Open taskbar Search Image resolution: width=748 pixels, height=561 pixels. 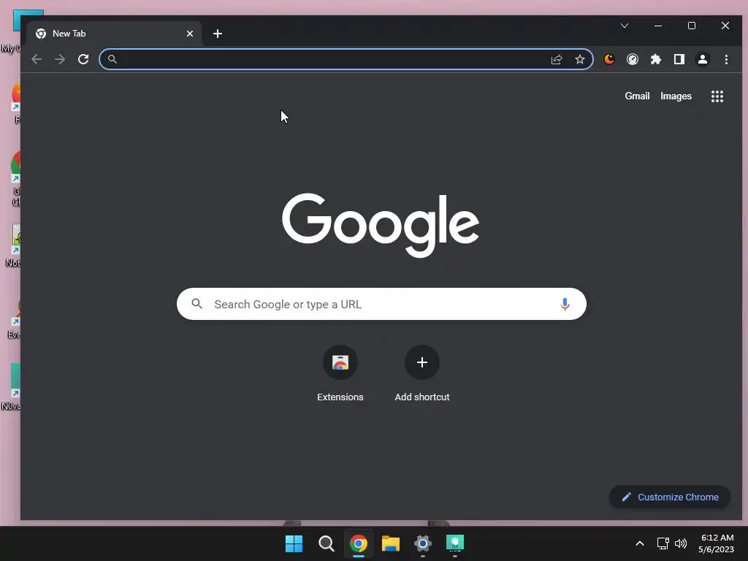click(x=327, y=543)
